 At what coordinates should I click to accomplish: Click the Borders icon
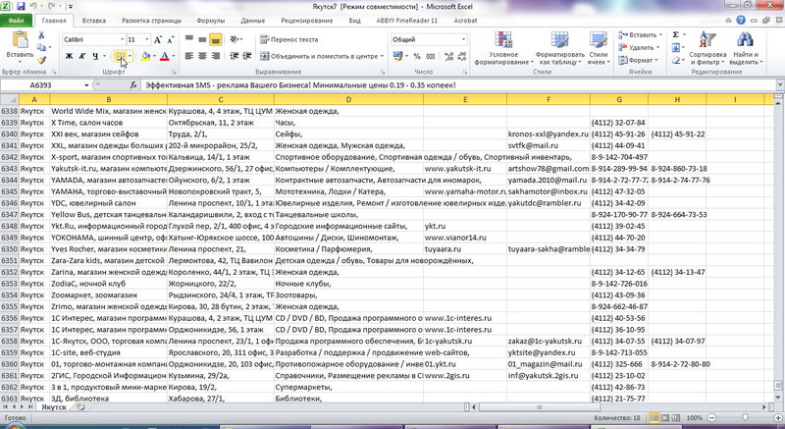pyautogui.click(x=120, y=56)
